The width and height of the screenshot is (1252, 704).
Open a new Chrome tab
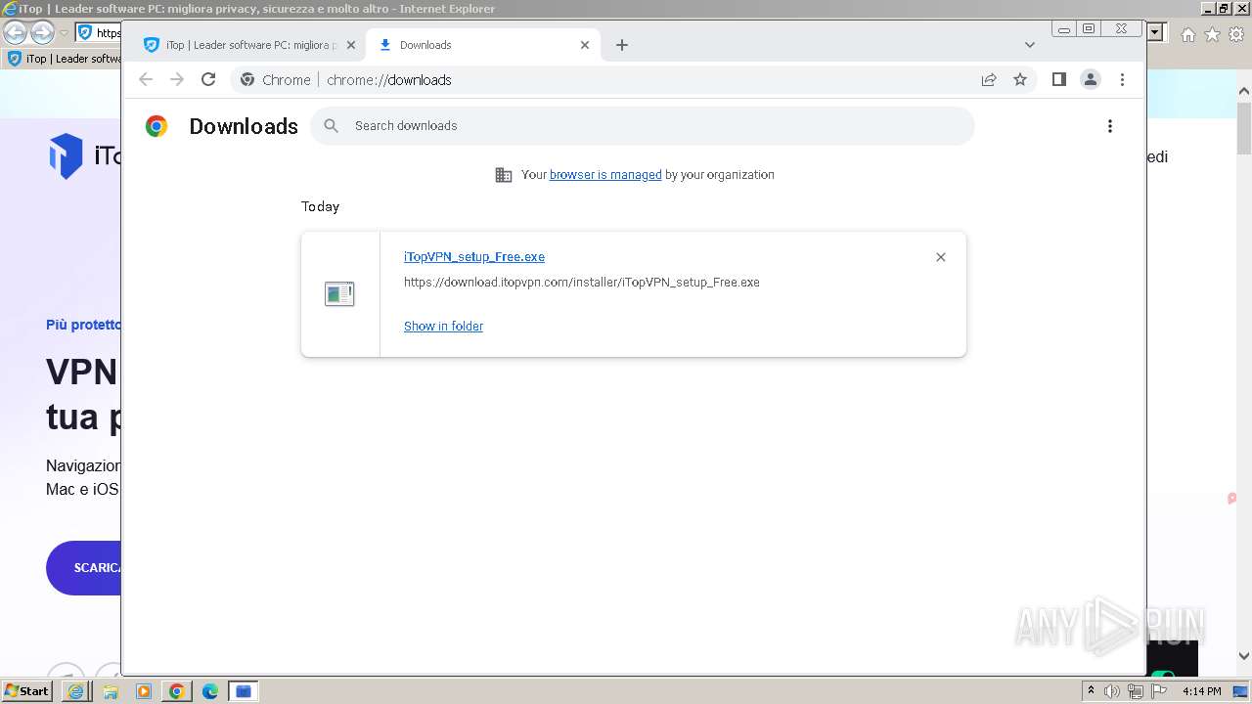[622, 45]
